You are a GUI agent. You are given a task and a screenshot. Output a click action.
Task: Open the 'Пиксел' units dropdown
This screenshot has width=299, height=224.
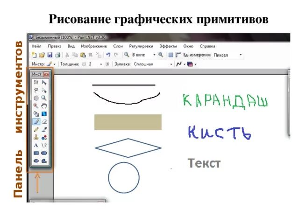[x=241, y=55]
